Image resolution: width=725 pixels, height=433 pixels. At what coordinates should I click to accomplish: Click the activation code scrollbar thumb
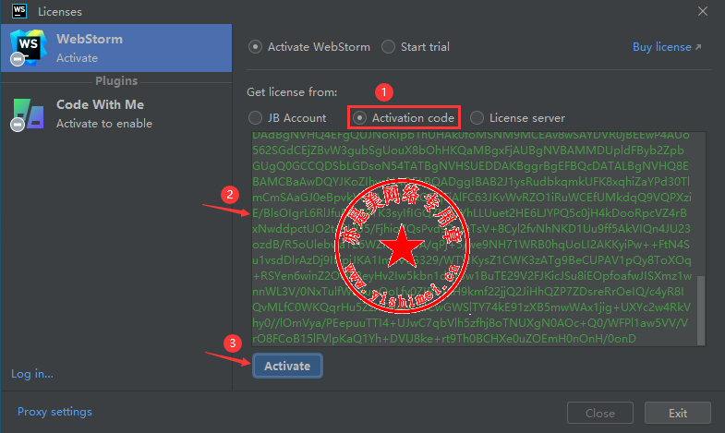click(701, 310)
